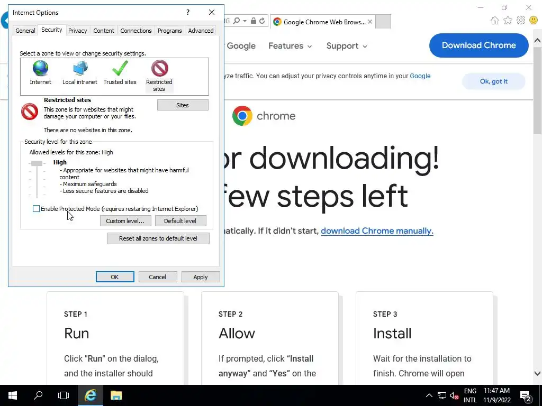Open the address bar search dropdown arrow

pyautogui.click(x=245, y=21)
